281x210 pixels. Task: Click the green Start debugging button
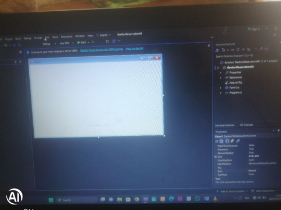pos(81,43)
